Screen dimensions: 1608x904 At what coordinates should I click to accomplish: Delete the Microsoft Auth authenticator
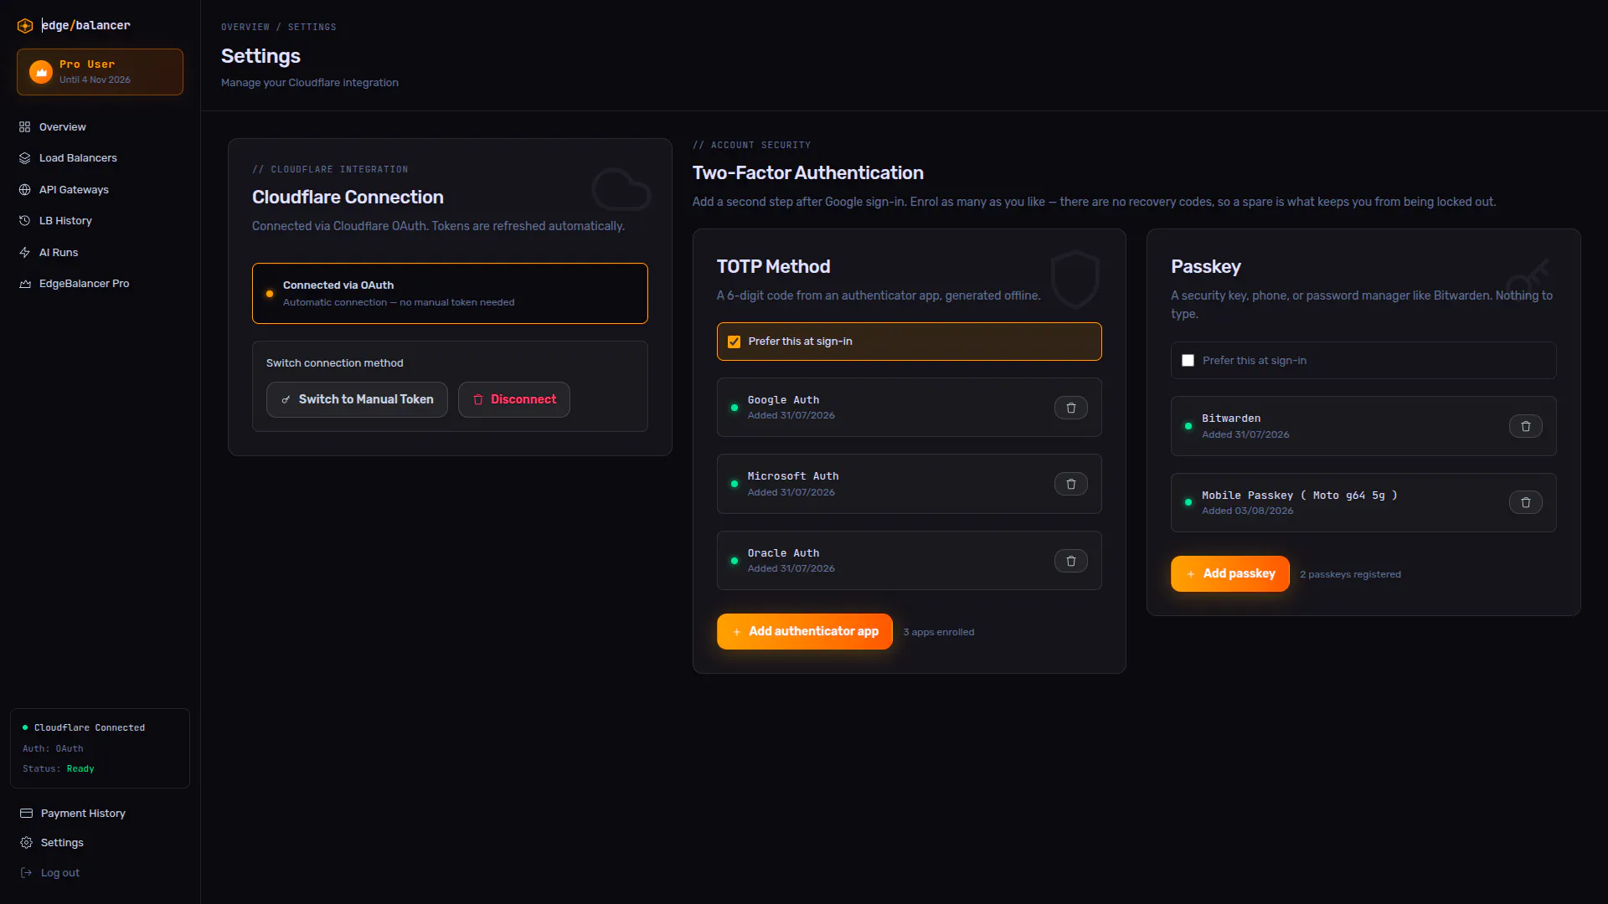pos(1070,485)
